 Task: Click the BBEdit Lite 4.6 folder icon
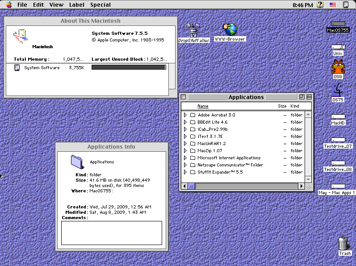point(193,122)
